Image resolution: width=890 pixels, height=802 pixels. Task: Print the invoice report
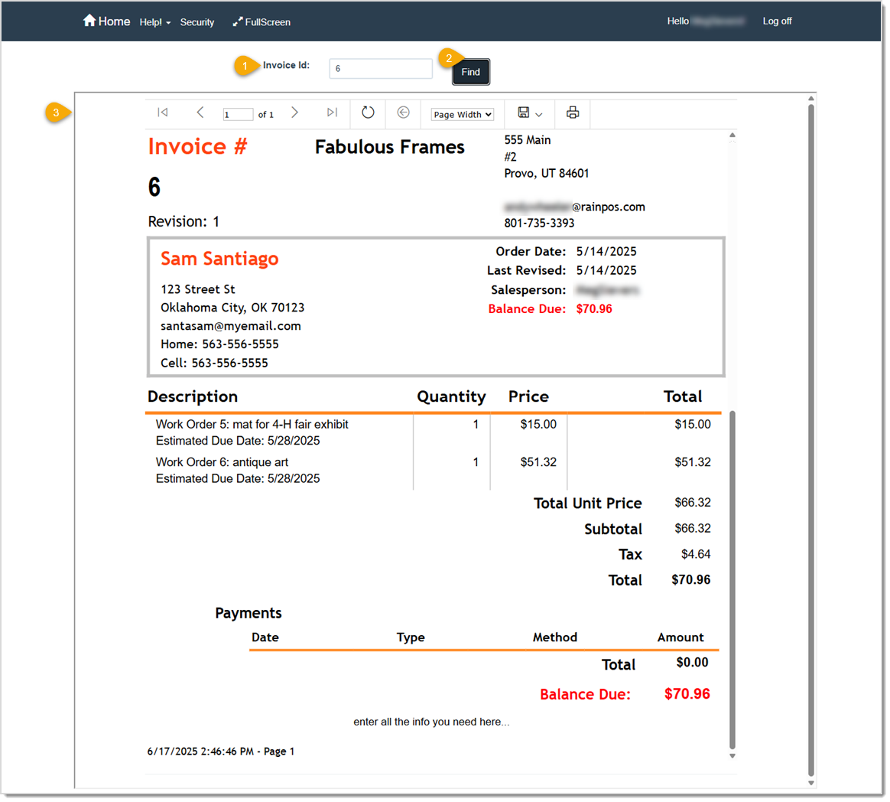click(573, 112)
